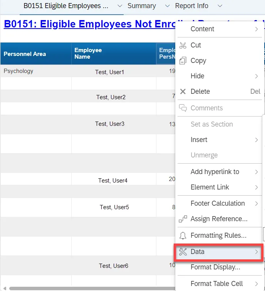The height and width of the screenshot is (291, 265).
Task: Choose Format Display from the context menu
Action: pos(215,267)
